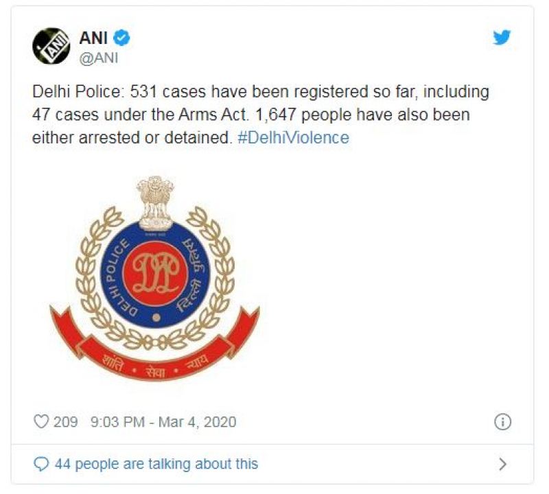This screenshot has height=494, width=549.
Task: Click the 9:03 PM - Mar 4, 2020 timestamp
Action: click(163, 421)
